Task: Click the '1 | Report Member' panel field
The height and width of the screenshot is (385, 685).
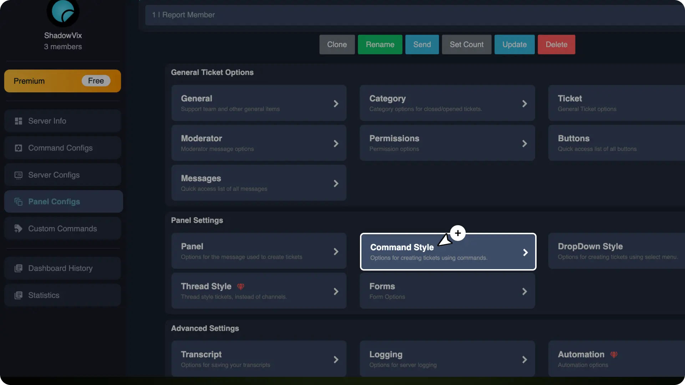Action: click(415, 15)
